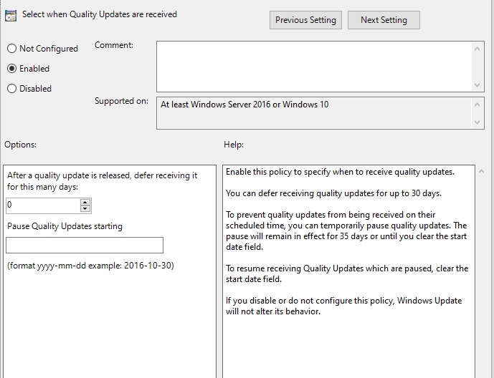Click the Comment box scroll up arrow

coord(478,47)
